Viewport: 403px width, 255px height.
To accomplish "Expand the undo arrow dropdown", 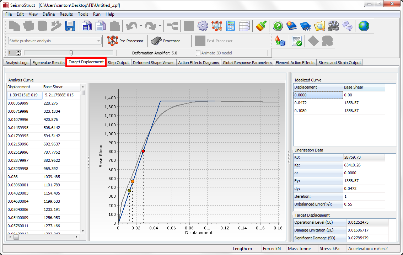I will click(x=141, y=26).
